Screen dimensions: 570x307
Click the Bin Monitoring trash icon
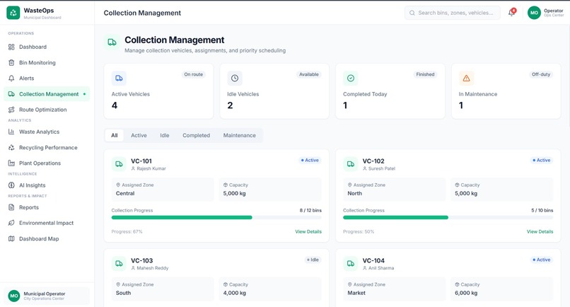(x=11, y=62)
